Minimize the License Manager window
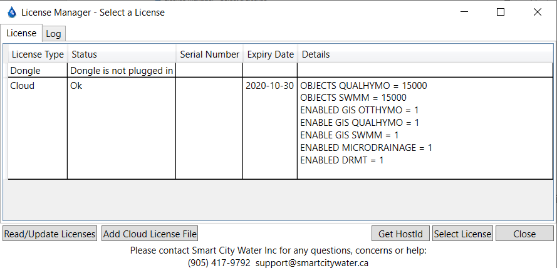Screen dimensions: 557x268 tap(464, 12)
